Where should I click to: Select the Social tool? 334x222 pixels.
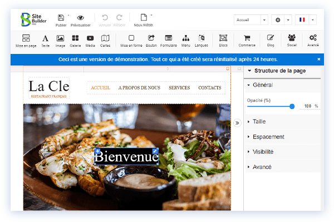(292, 41)
